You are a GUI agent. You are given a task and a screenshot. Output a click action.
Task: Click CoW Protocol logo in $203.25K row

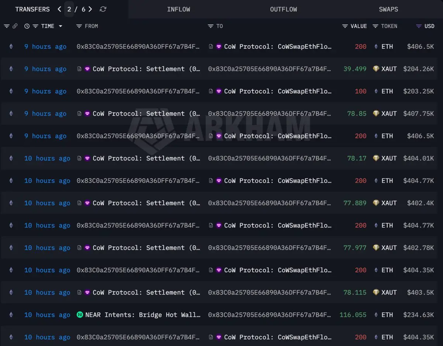pos(219,91)
